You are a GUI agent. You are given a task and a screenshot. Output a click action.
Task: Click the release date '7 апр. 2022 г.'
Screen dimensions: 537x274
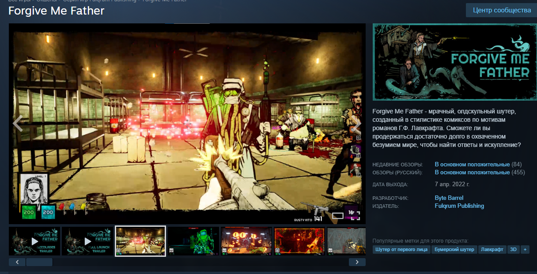coord(452,184)
